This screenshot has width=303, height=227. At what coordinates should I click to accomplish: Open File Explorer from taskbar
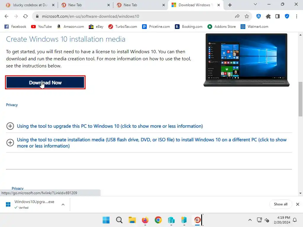coord(132,220)
